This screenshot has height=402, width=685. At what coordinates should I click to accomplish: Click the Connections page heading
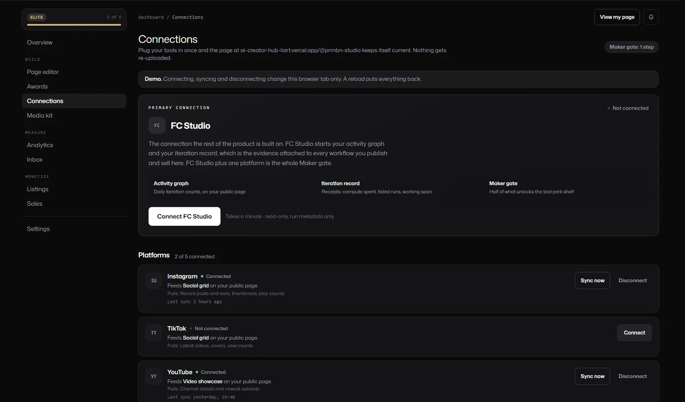click(168, 39)
